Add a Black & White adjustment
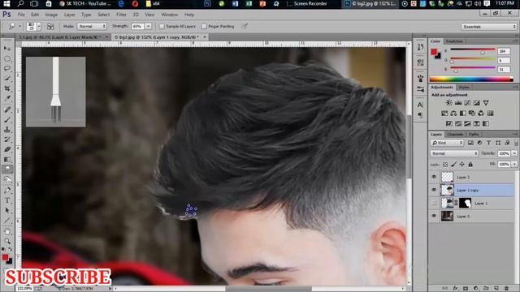The image size is (520, 292). [462, 114]
